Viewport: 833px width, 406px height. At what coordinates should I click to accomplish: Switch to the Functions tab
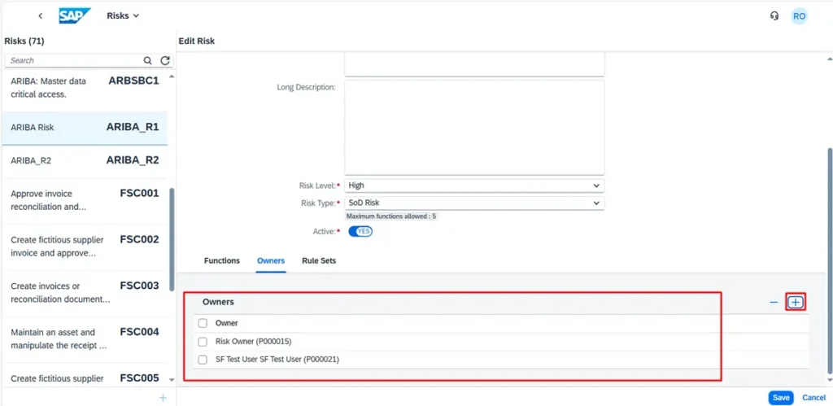221,260
